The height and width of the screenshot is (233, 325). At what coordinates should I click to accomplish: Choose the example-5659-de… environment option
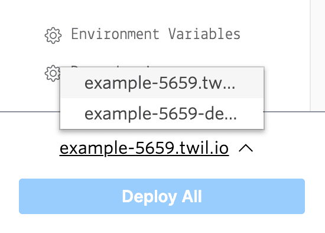162,114
